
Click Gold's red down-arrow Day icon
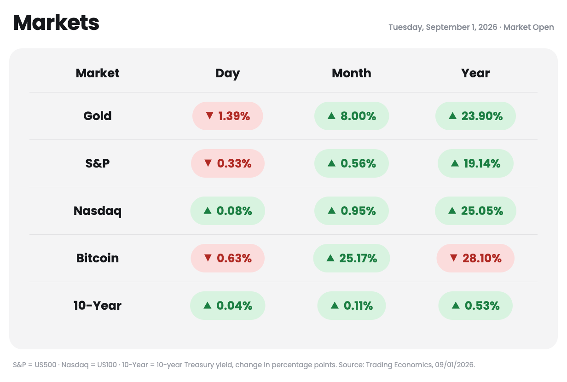coord(210,116)
